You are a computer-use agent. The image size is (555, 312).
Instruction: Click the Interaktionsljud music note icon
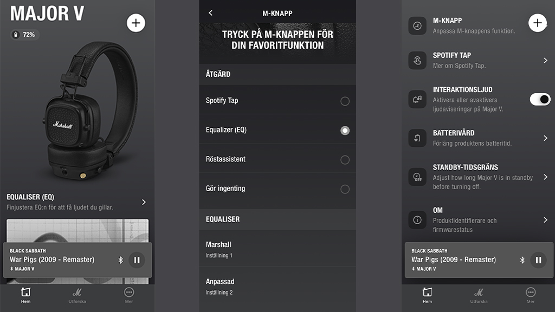point(417,99)
